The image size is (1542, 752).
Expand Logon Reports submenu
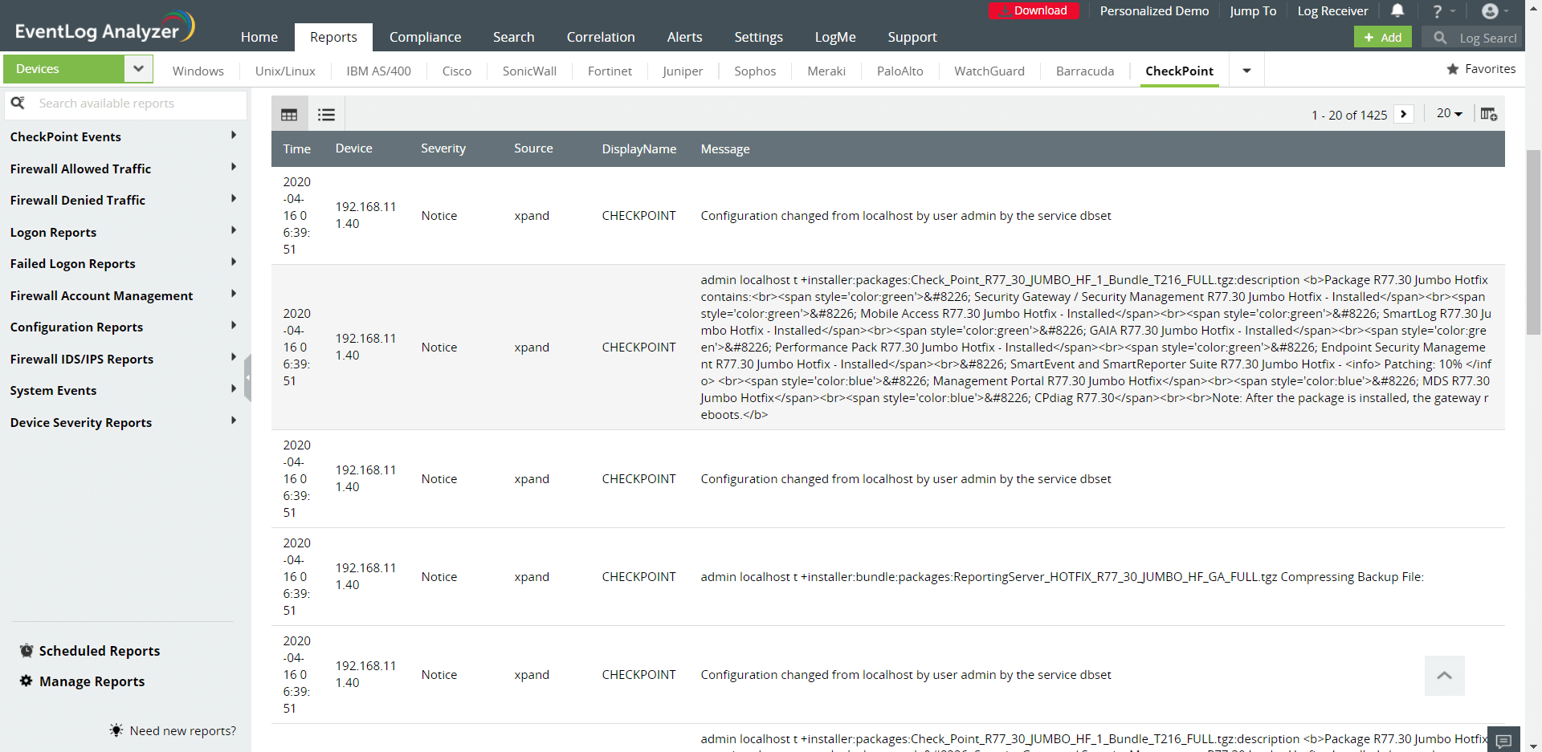pos(234,230)
